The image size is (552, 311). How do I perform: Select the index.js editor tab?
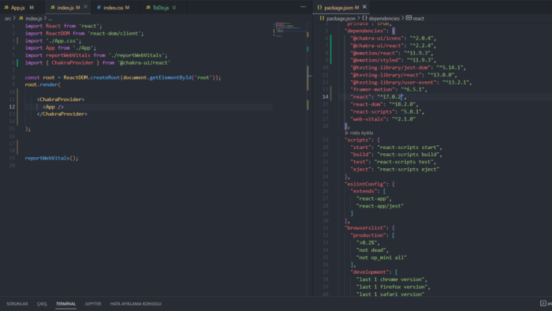(x=65, y=7)
